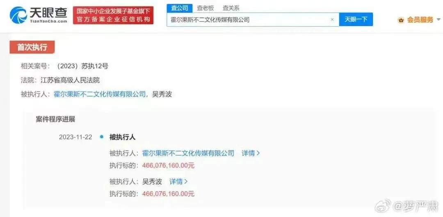The image size is (443, 217).
Task: Clear search text with the X icon
Action: coord(332,20)
